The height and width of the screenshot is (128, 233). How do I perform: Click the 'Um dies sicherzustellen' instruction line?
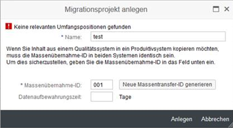pyautogui.click(x=111, y=62)
